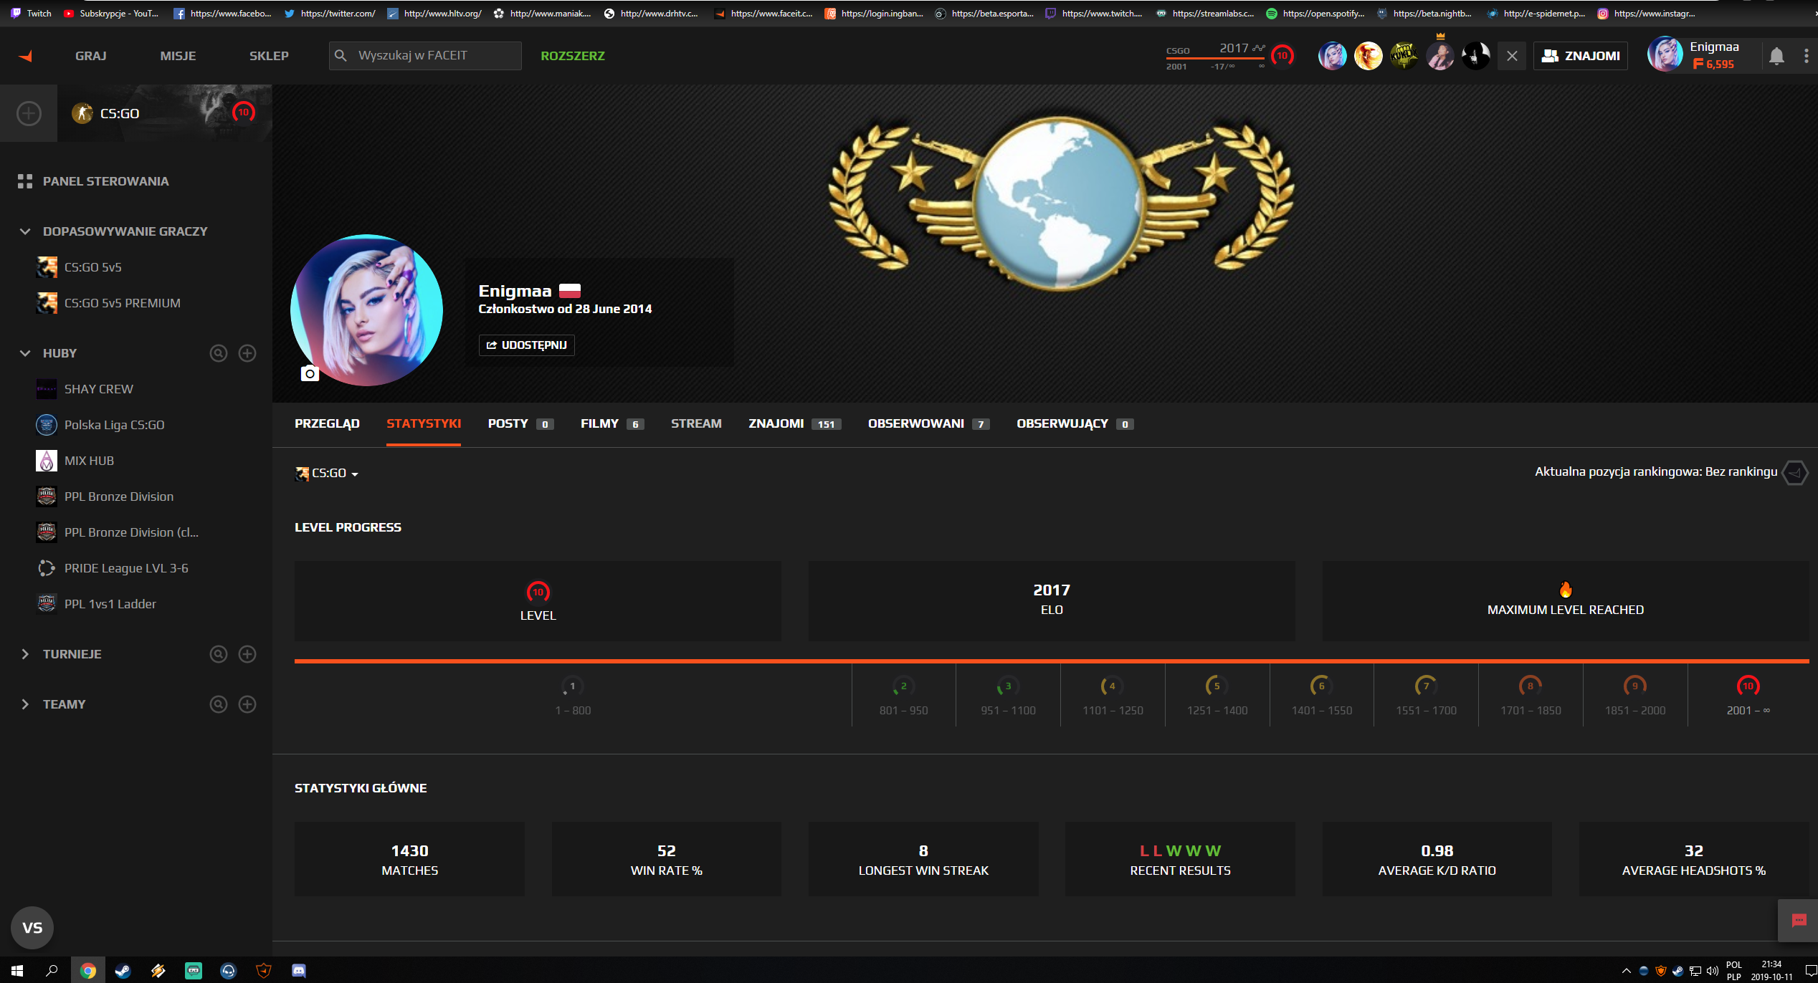The width and height of the screenshot is (1818, 983).
Task: Open the CS:GO game selector dropdown
Action: [328, 473]
